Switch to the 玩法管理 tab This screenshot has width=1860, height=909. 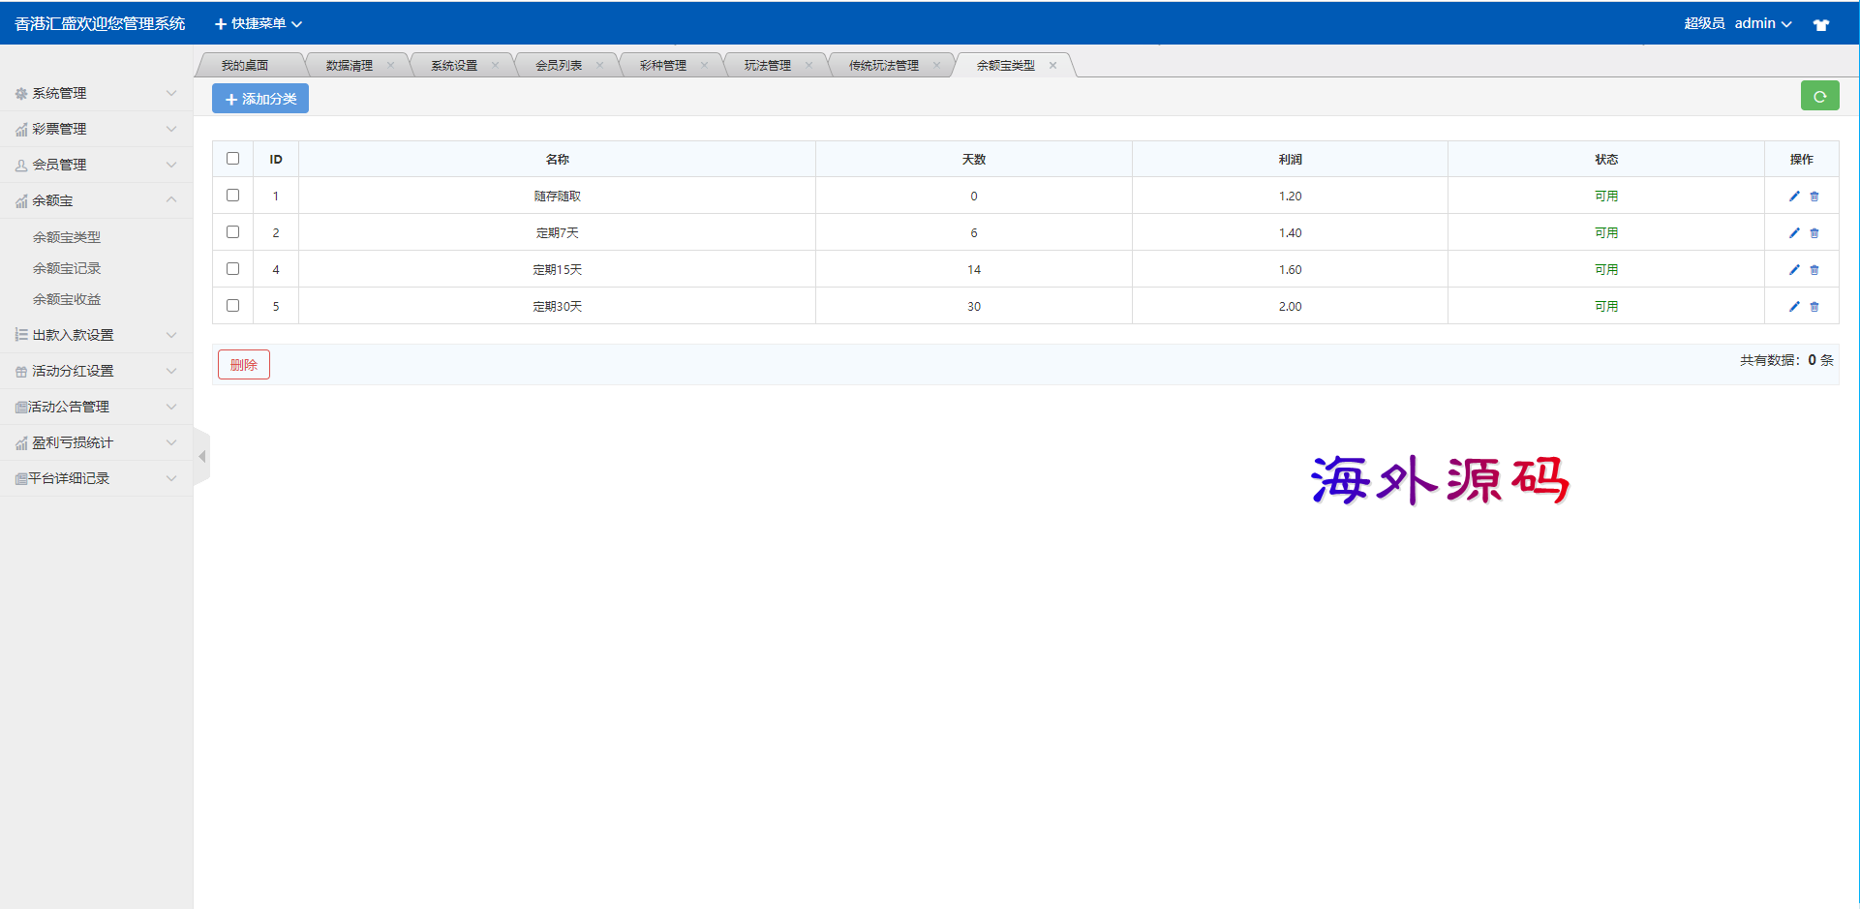[768, 66]
